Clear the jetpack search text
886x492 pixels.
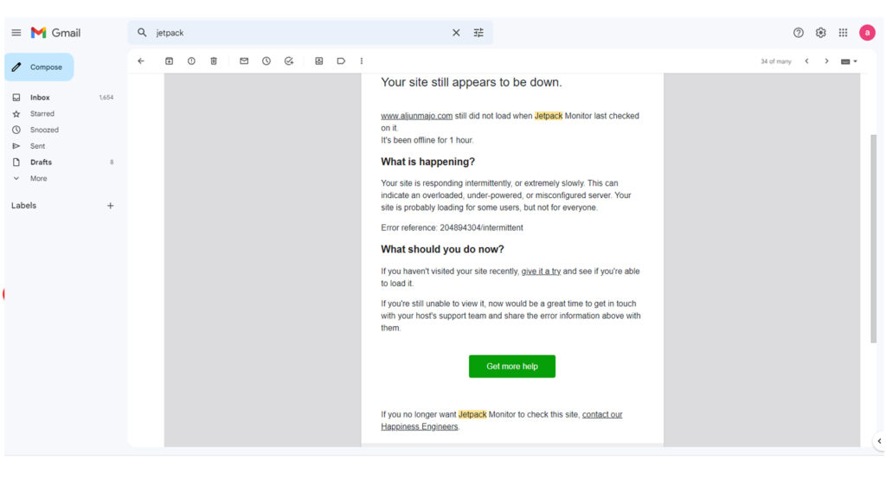[x=456, y=33]
